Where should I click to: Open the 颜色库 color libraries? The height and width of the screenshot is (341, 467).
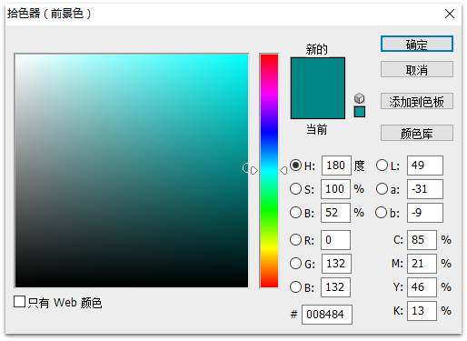417,133
